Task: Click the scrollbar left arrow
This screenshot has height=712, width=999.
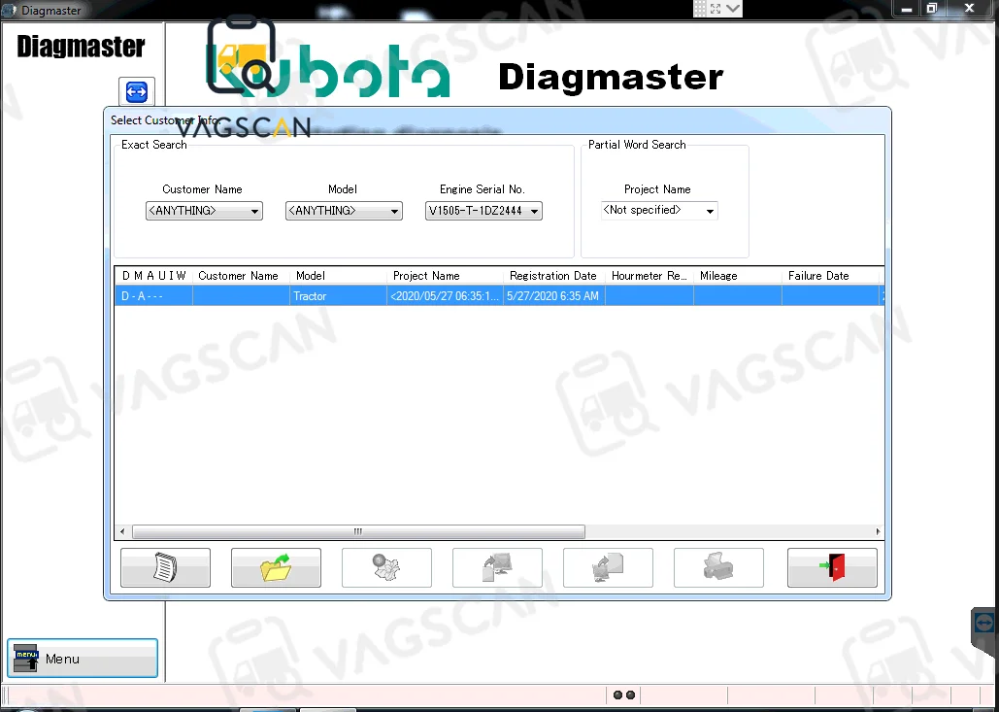Action: [123, 531]
